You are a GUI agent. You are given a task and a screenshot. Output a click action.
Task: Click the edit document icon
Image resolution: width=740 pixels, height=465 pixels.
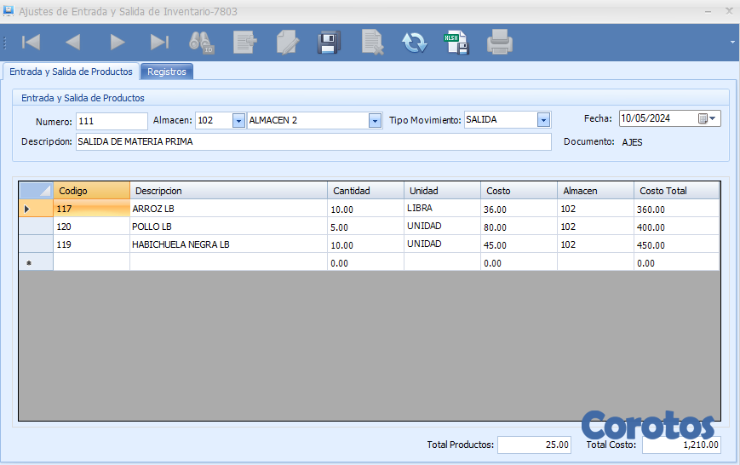point(288,42)
